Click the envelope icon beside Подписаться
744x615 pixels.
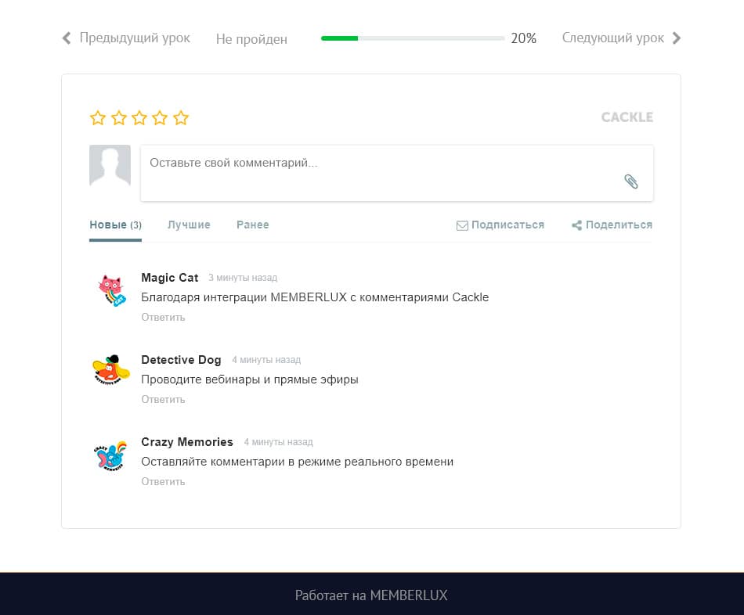point(462,225)
